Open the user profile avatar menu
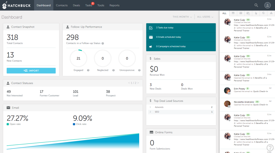The height and width of the screenshot is (153, 275). point(267,5)
